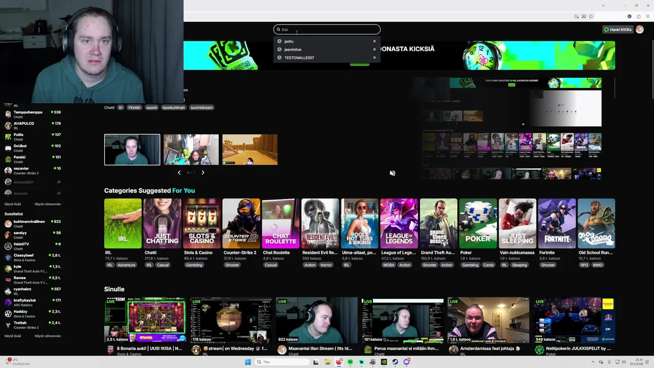Image resolution: width=654 pixels, height=368 pixels.
Task: Open the Fortnite category card
Action: (x=557, y=224)
